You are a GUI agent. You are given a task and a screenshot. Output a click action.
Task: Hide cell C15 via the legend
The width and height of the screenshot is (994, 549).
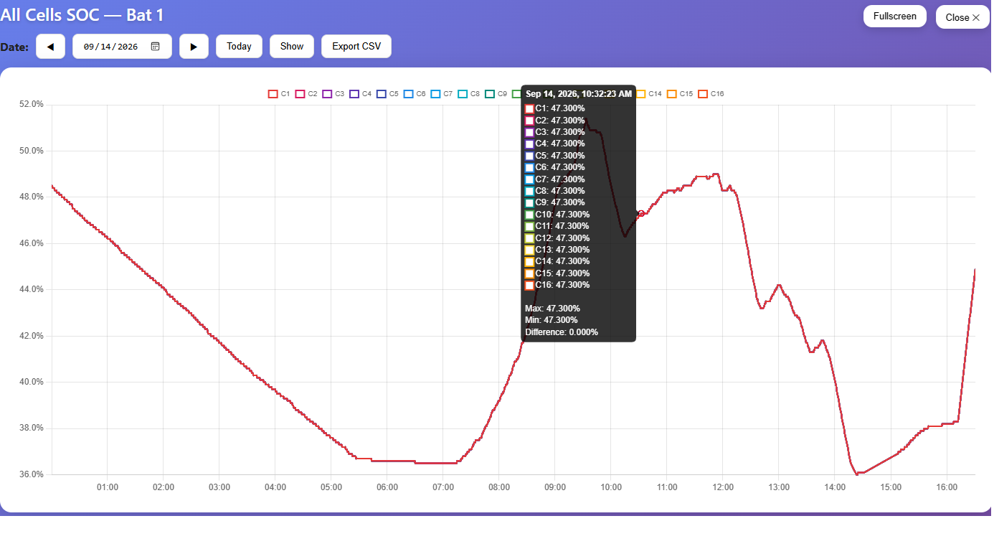click(x=681, y=94)
